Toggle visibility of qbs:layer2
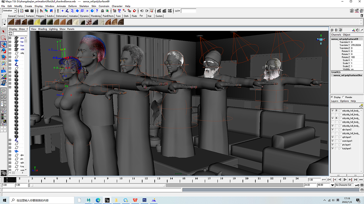The height and width of the screenshot is (204, 364). [333, 129]
